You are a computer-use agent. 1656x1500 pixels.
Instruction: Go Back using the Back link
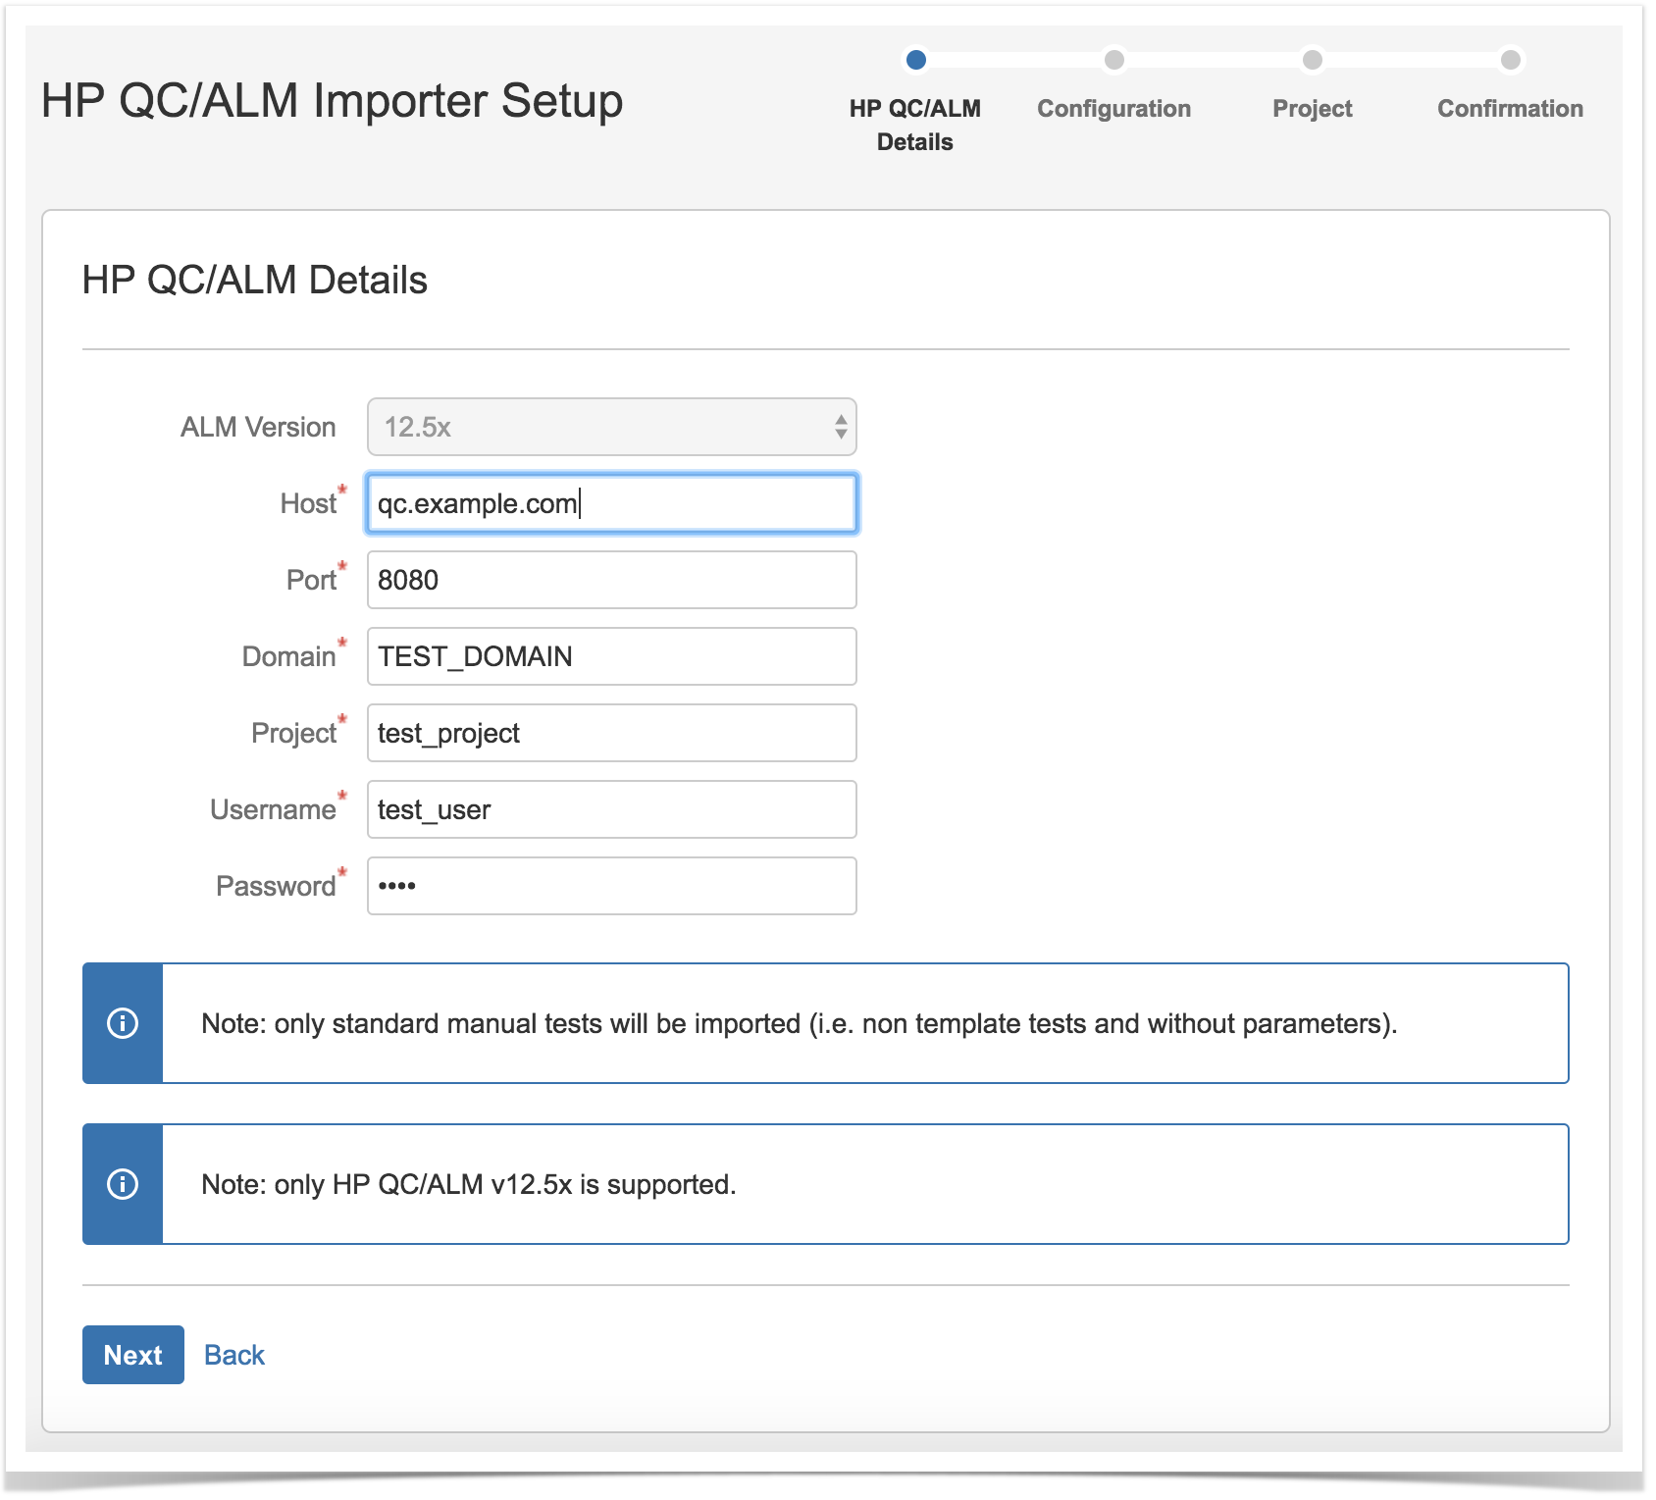(234, 1355)
